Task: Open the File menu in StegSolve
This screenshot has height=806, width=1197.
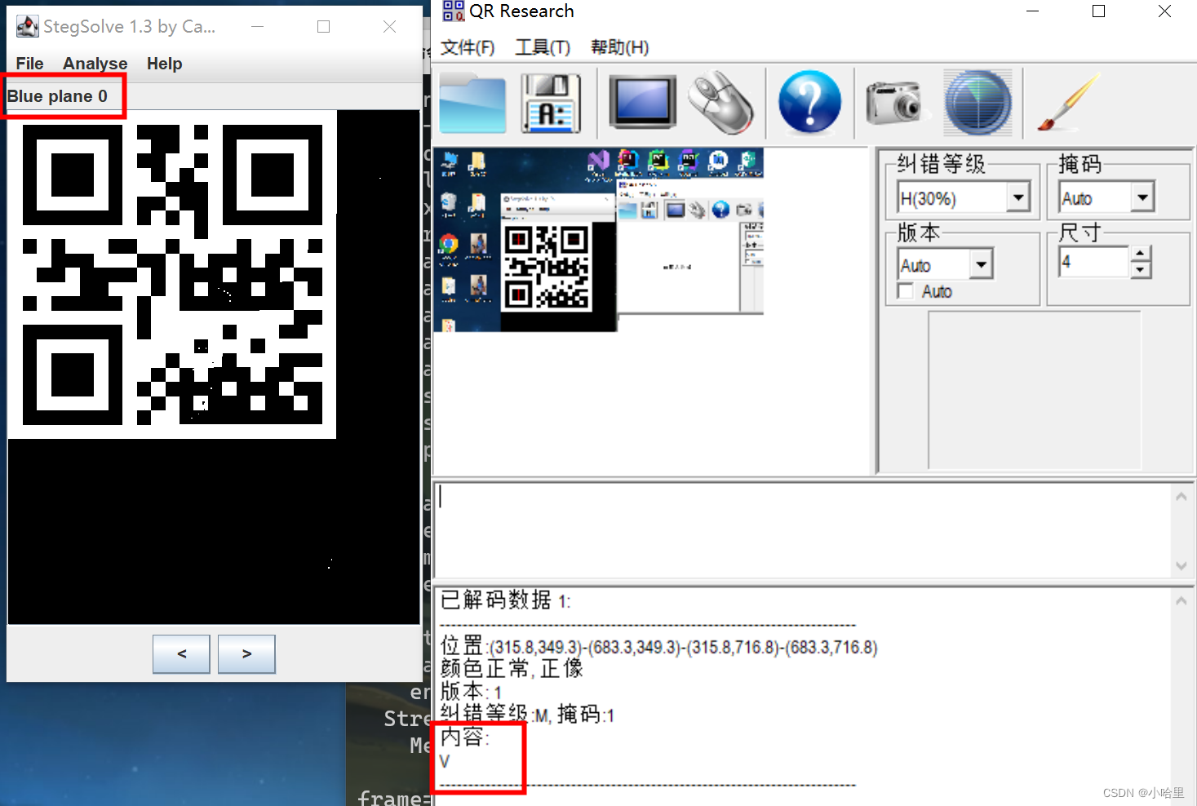Action: [29, 64]
